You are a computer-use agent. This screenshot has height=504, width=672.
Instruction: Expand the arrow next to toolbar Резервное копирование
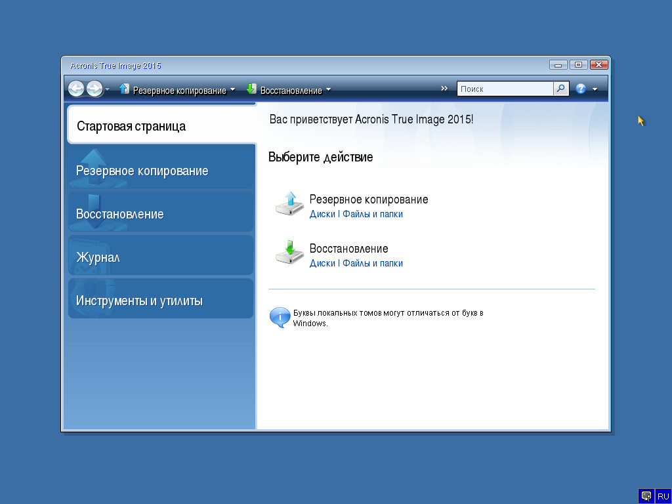click(x=233, y=89)
